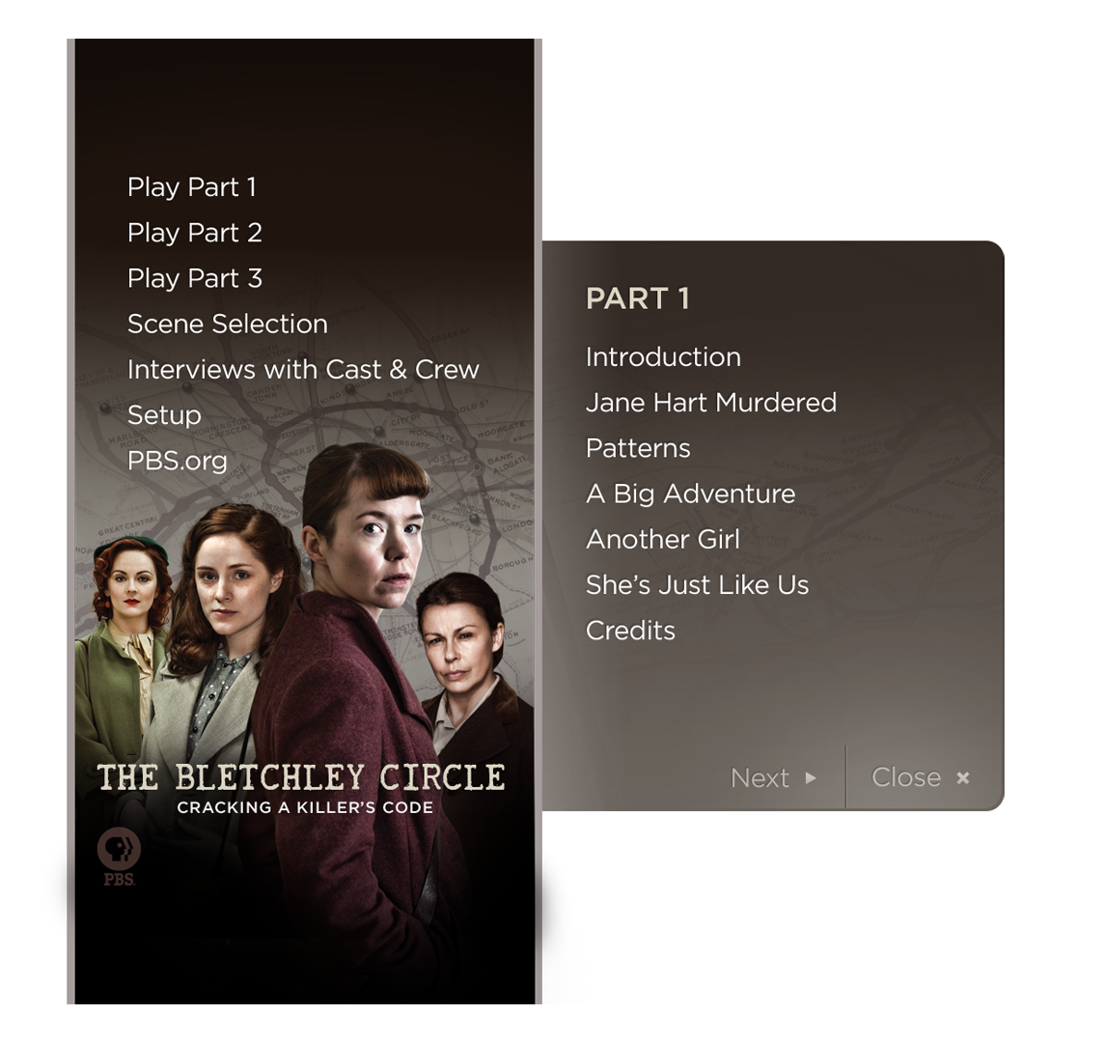This screenshot has height=1043, width=1105.
Task: Choose Play Part 3 menu entry
Action: pos(195,278)
